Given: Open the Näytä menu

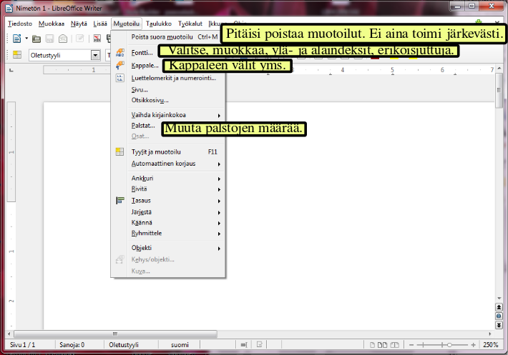Looking at the screenshot, I should pyautogui.click(x=79, y=24).
